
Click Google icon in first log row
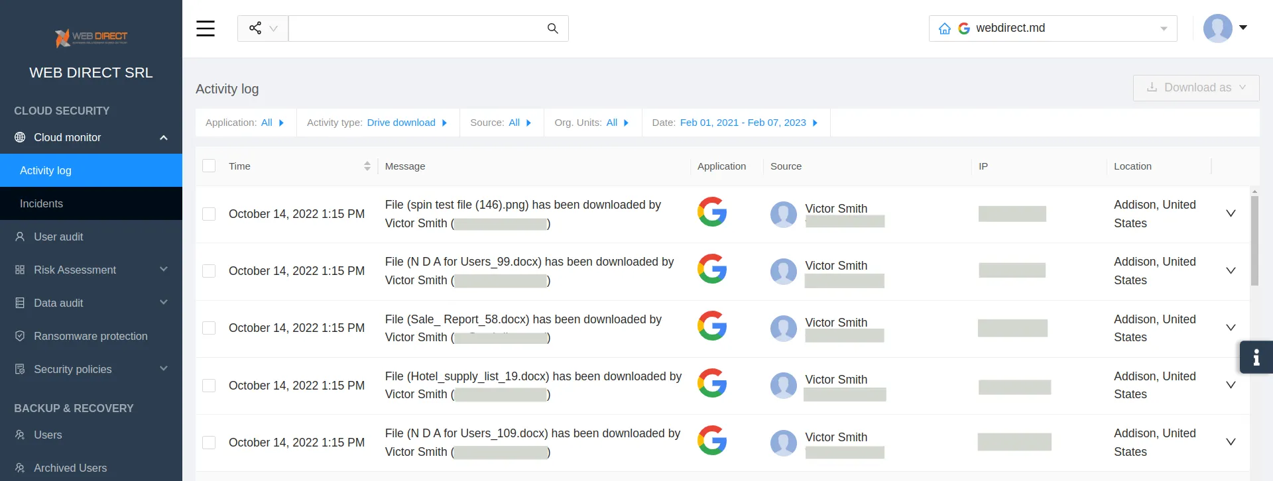pos(712,212)
